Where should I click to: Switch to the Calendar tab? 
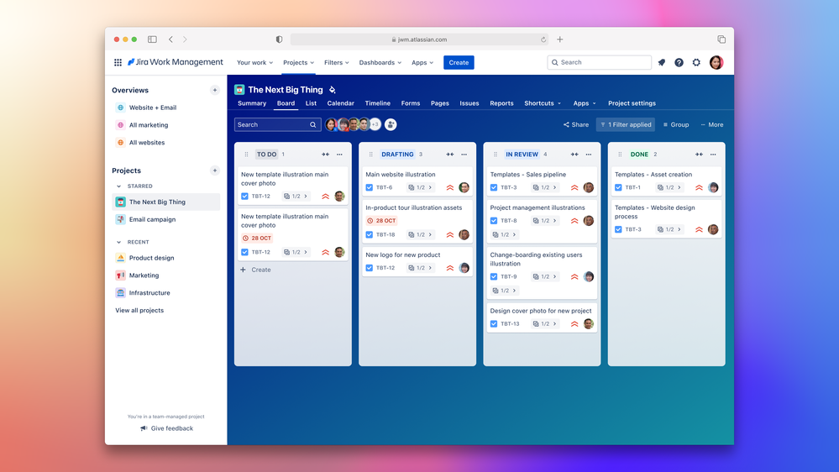(x=341, y=103)
